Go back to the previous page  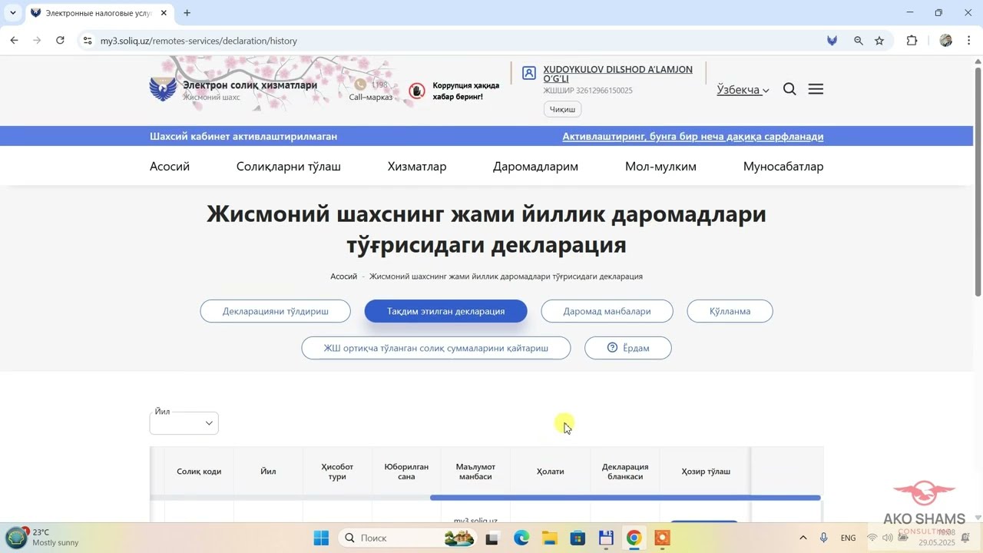[14, 41]
